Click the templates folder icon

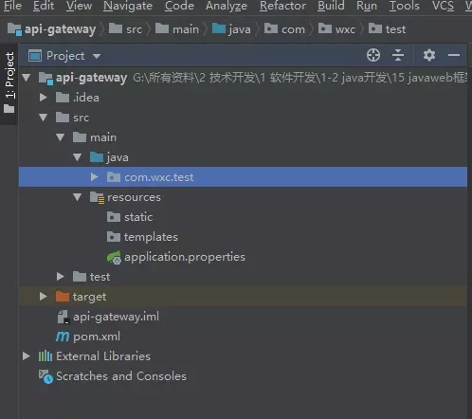pyautogui.click(x=114, y=237)
